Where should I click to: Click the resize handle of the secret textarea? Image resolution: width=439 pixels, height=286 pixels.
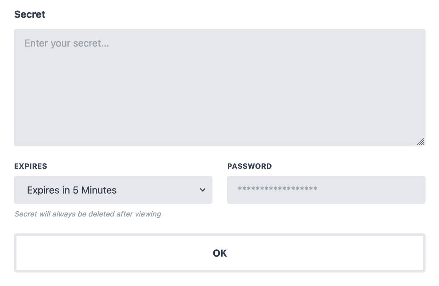[x=421, y=141]
